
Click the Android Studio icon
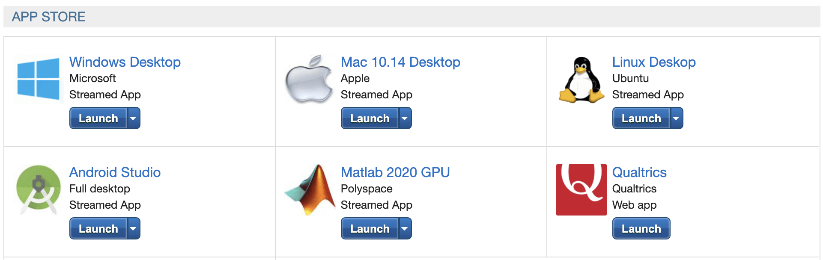tap(39, 190)
